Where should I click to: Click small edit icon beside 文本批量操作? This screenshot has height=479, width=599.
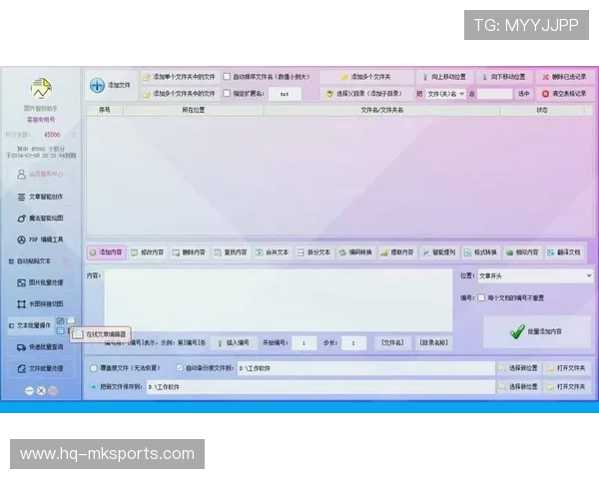[60, 321]
